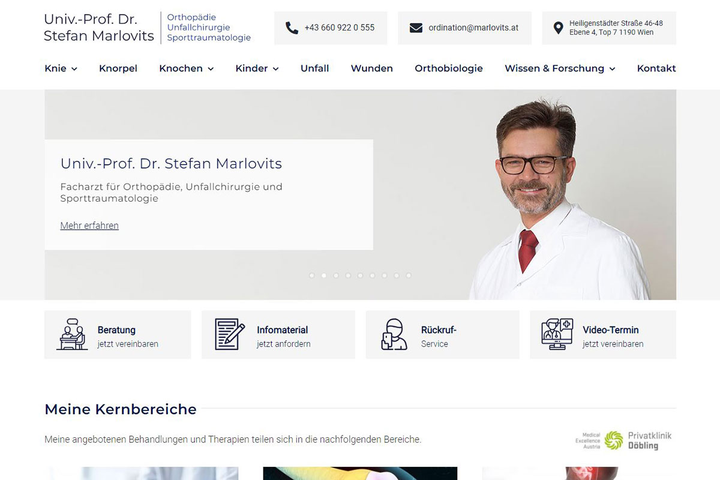The image size is (720, 480).
Task: Click the ordination@marlovits.at email address
Action: pos(473,28)
